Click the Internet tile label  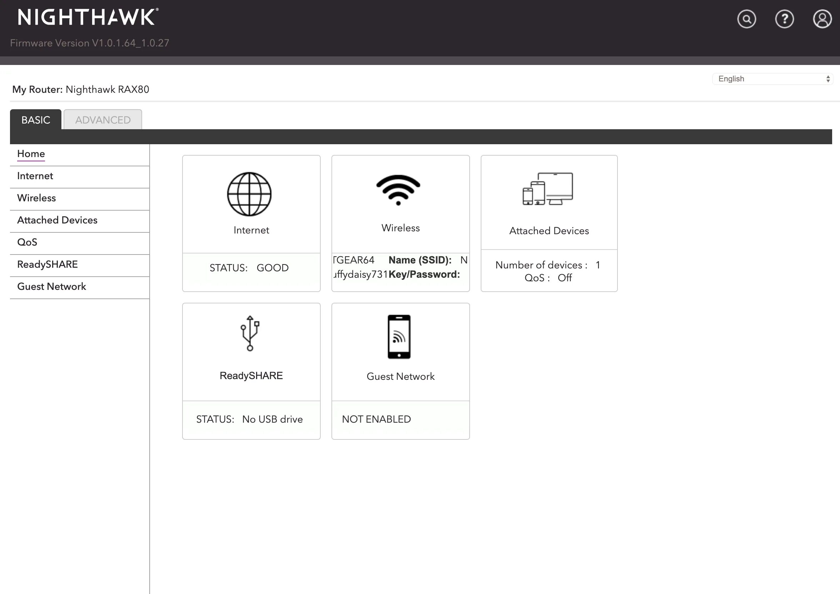coord(251,230)
